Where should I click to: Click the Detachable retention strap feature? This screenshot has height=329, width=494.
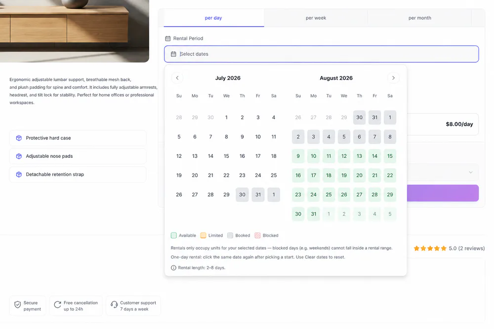pos(78,175)
